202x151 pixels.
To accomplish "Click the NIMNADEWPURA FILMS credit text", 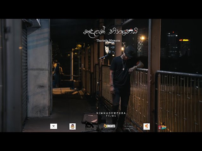I will (111, 115).
